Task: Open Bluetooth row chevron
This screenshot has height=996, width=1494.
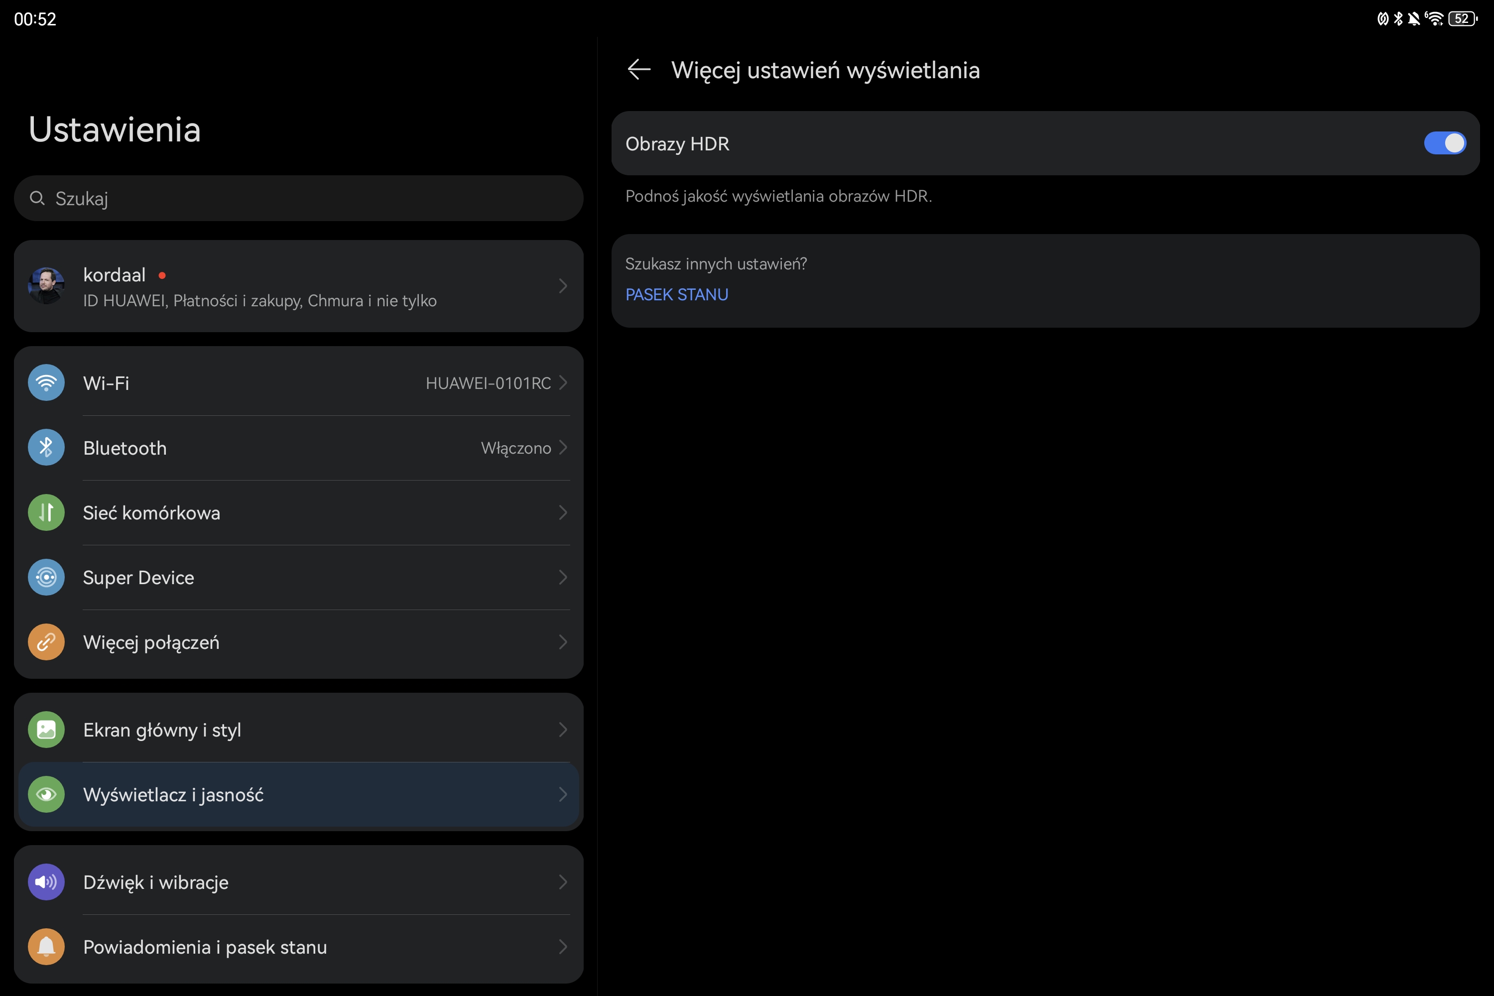Action: click(x=563, y=447)
